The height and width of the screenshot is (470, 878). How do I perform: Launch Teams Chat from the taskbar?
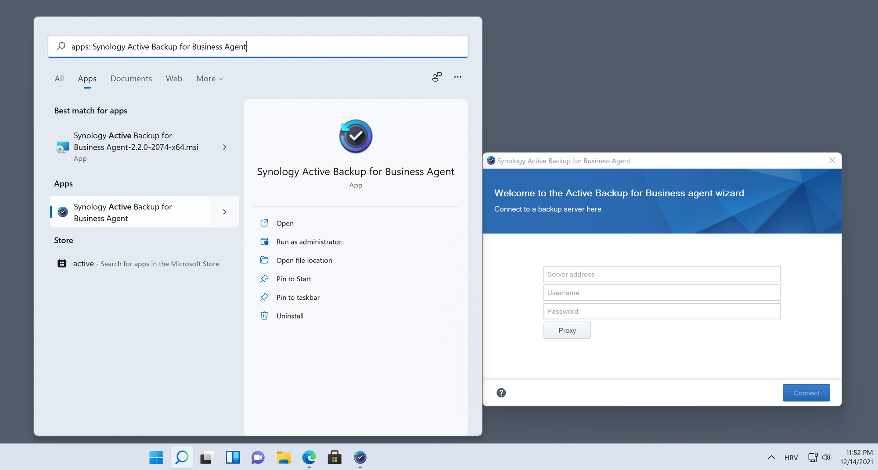click(258, 458)
